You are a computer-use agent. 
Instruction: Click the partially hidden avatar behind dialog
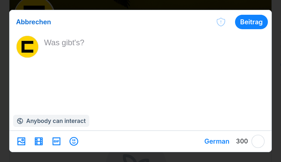coord(34,5)
